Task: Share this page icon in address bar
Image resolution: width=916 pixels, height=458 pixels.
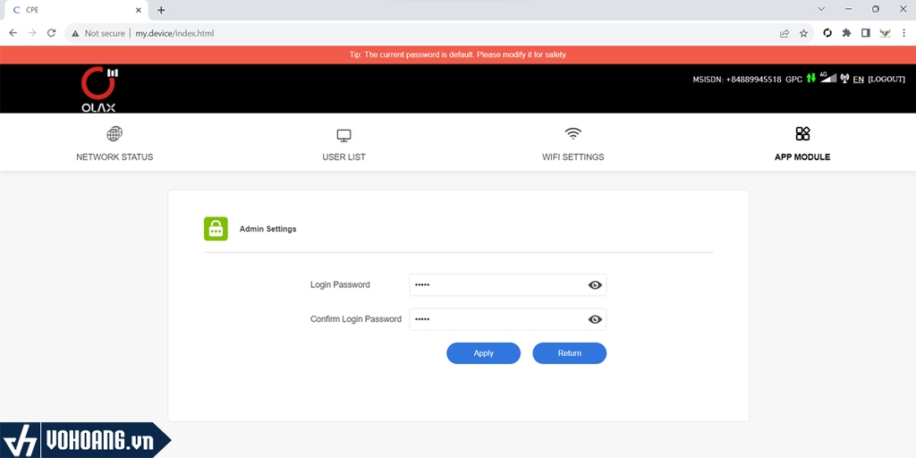Action: coord(785,33)
